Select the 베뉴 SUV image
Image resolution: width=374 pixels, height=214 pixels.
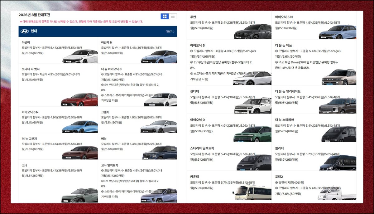pos(160,153)
